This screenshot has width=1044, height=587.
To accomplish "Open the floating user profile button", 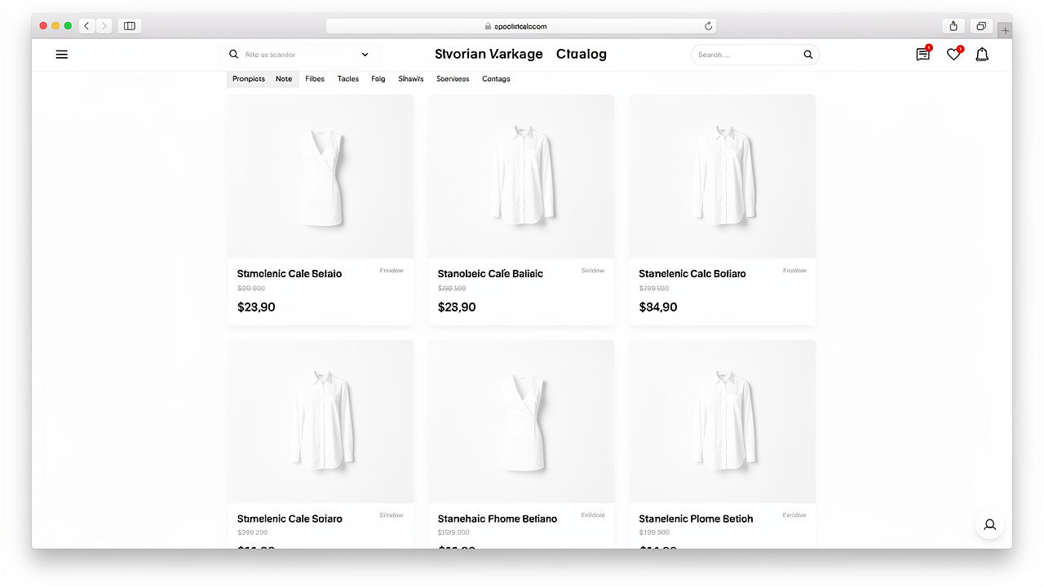I will [x=989, y=525].
